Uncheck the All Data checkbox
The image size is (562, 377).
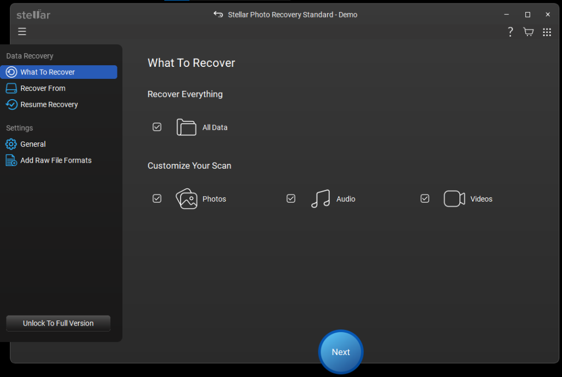(x=157, y=127)
